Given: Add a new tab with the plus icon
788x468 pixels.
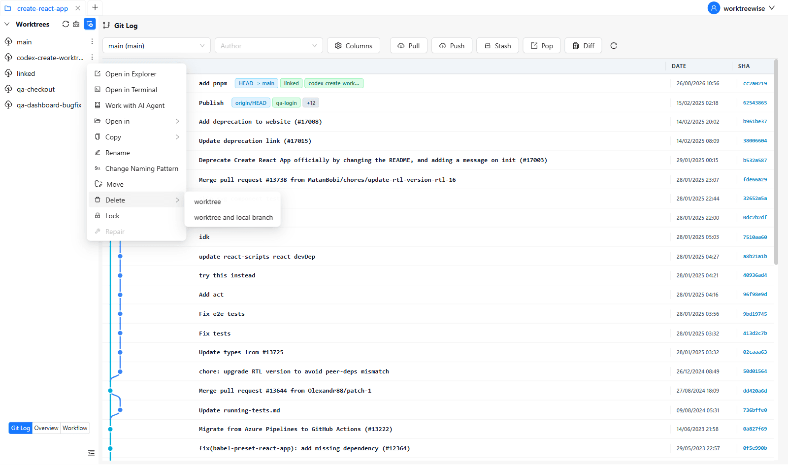Looking at the screenshot, I should (95, 7).
